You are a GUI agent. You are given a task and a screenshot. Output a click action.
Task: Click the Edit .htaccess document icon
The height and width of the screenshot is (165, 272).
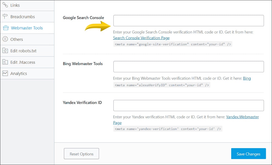point(5,62)
